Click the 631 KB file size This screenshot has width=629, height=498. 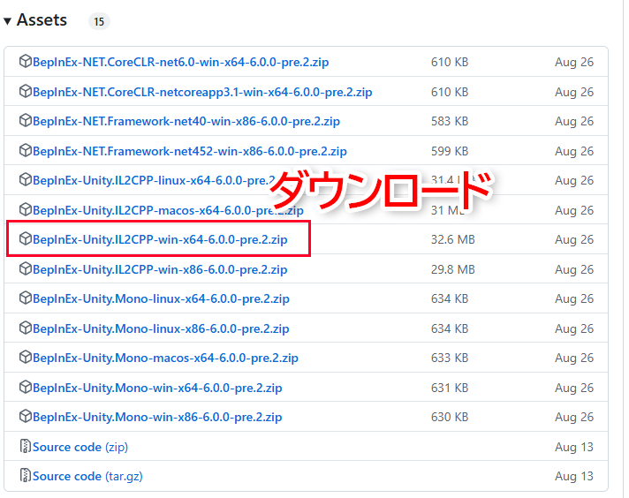[x=450, y=389]
